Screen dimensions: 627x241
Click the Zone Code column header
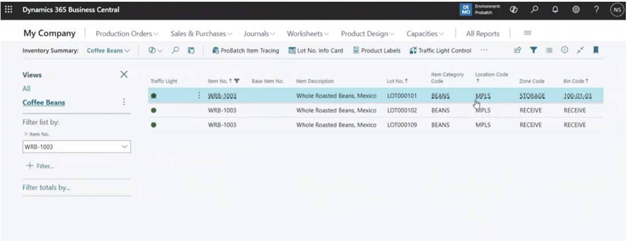[532, 81]
